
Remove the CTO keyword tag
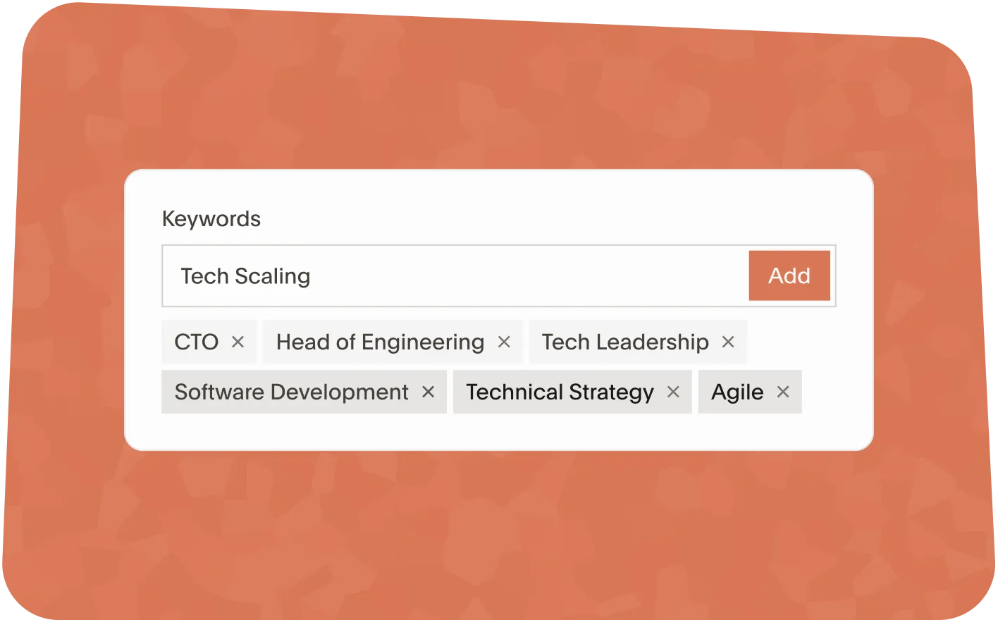(x=238, y=342)
